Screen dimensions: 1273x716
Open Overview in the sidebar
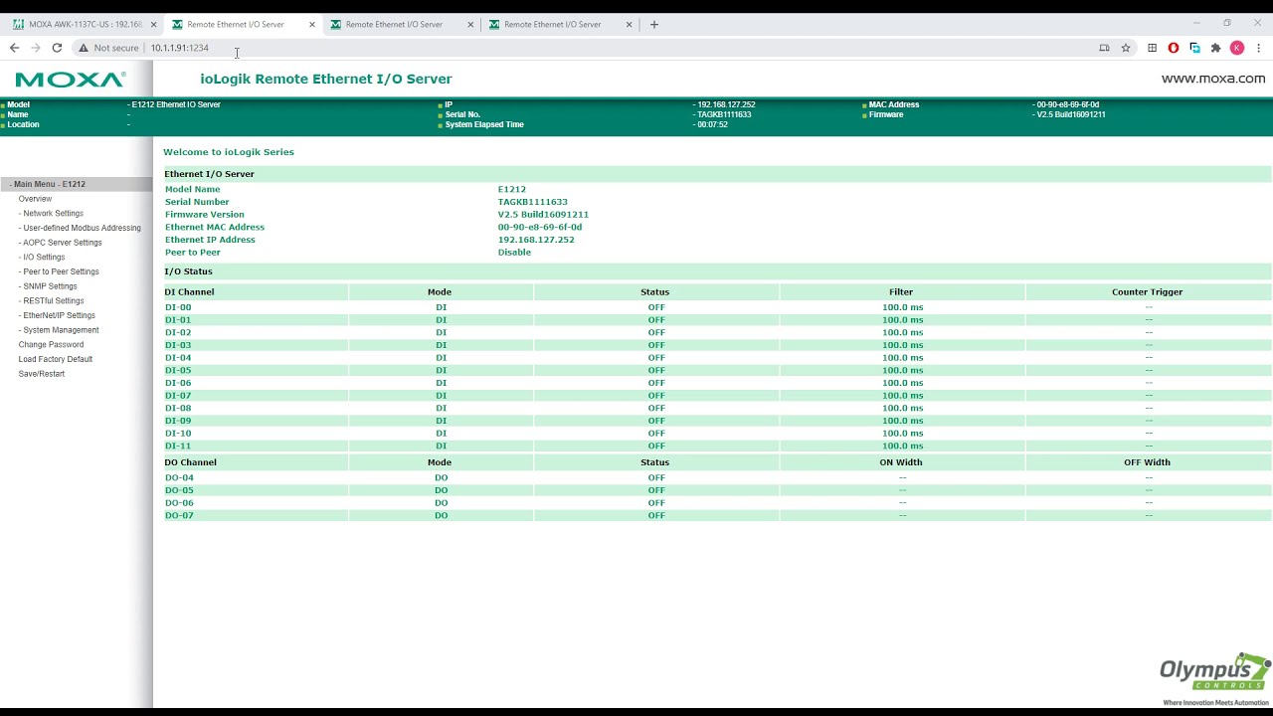coord(35,199)
